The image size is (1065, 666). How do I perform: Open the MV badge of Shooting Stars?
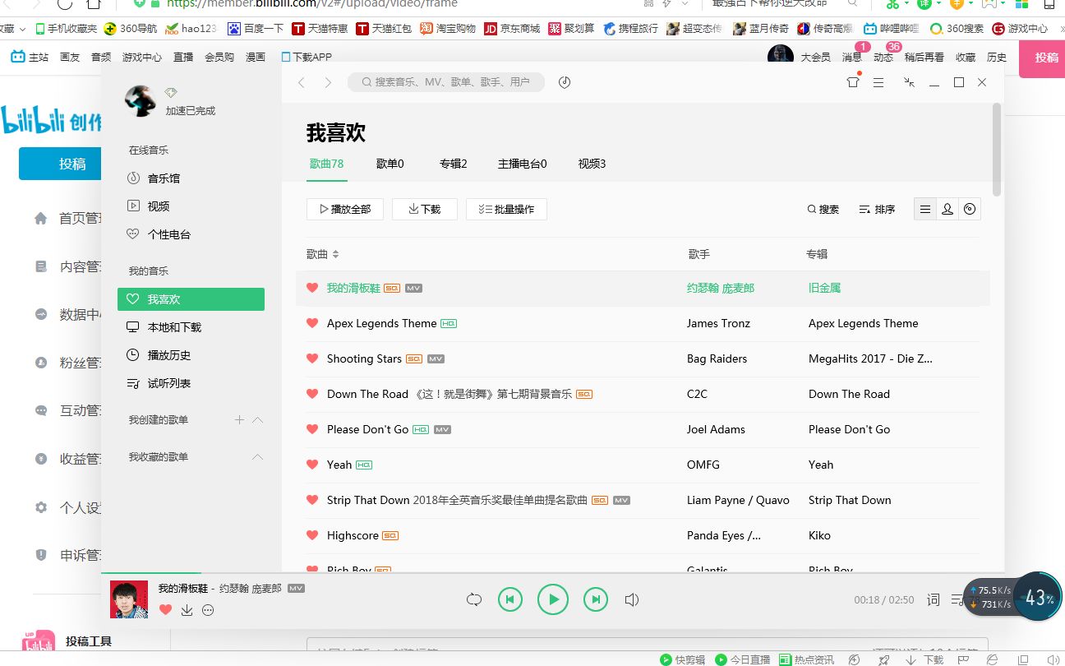436,359
